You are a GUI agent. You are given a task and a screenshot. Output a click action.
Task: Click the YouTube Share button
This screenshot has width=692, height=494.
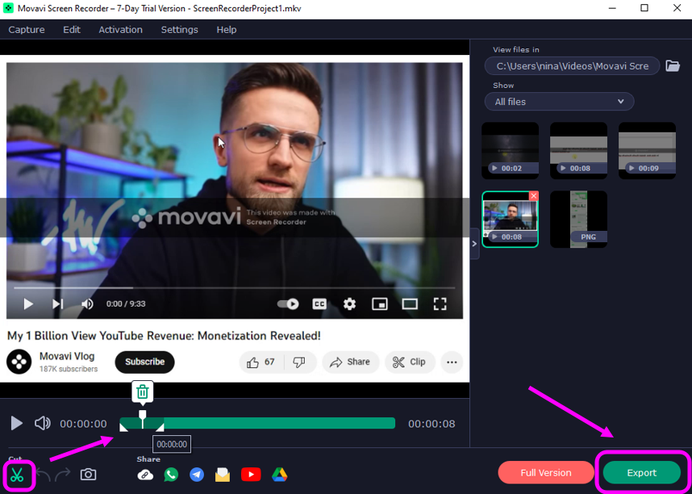click(x=350, y=362)
